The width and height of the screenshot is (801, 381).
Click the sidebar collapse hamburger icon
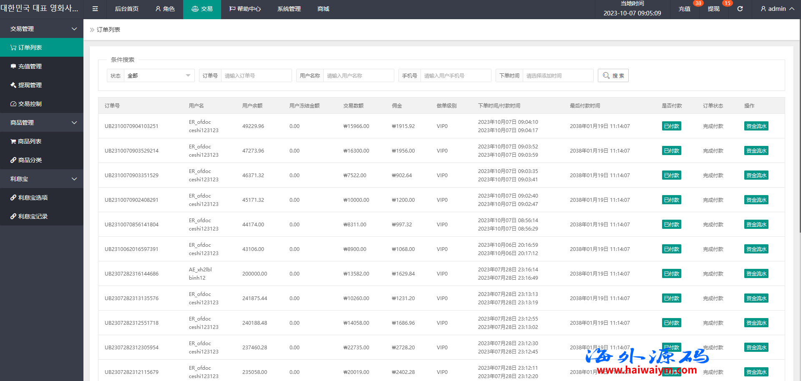point(95,9)
